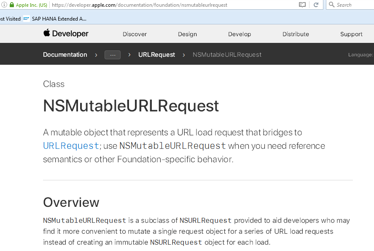Click the browser Search field
Viewport: 374px width, 251px height.
(352, 5)
